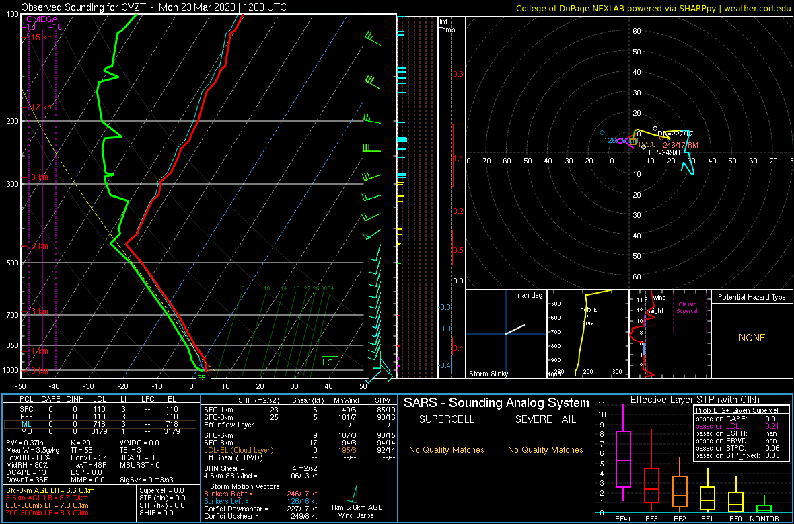This screenshot has width=794, height=524.
Task: Click the Classic Supercell label in SR Wind plot
Action: tap(688, 307)
